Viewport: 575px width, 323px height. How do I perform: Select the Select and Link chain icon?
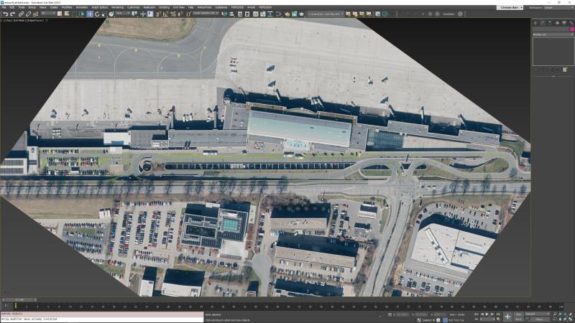tap(21, 14)
